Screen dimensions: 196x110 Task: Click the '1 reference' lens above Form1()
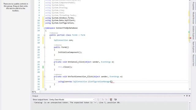(x=58, y=45)
